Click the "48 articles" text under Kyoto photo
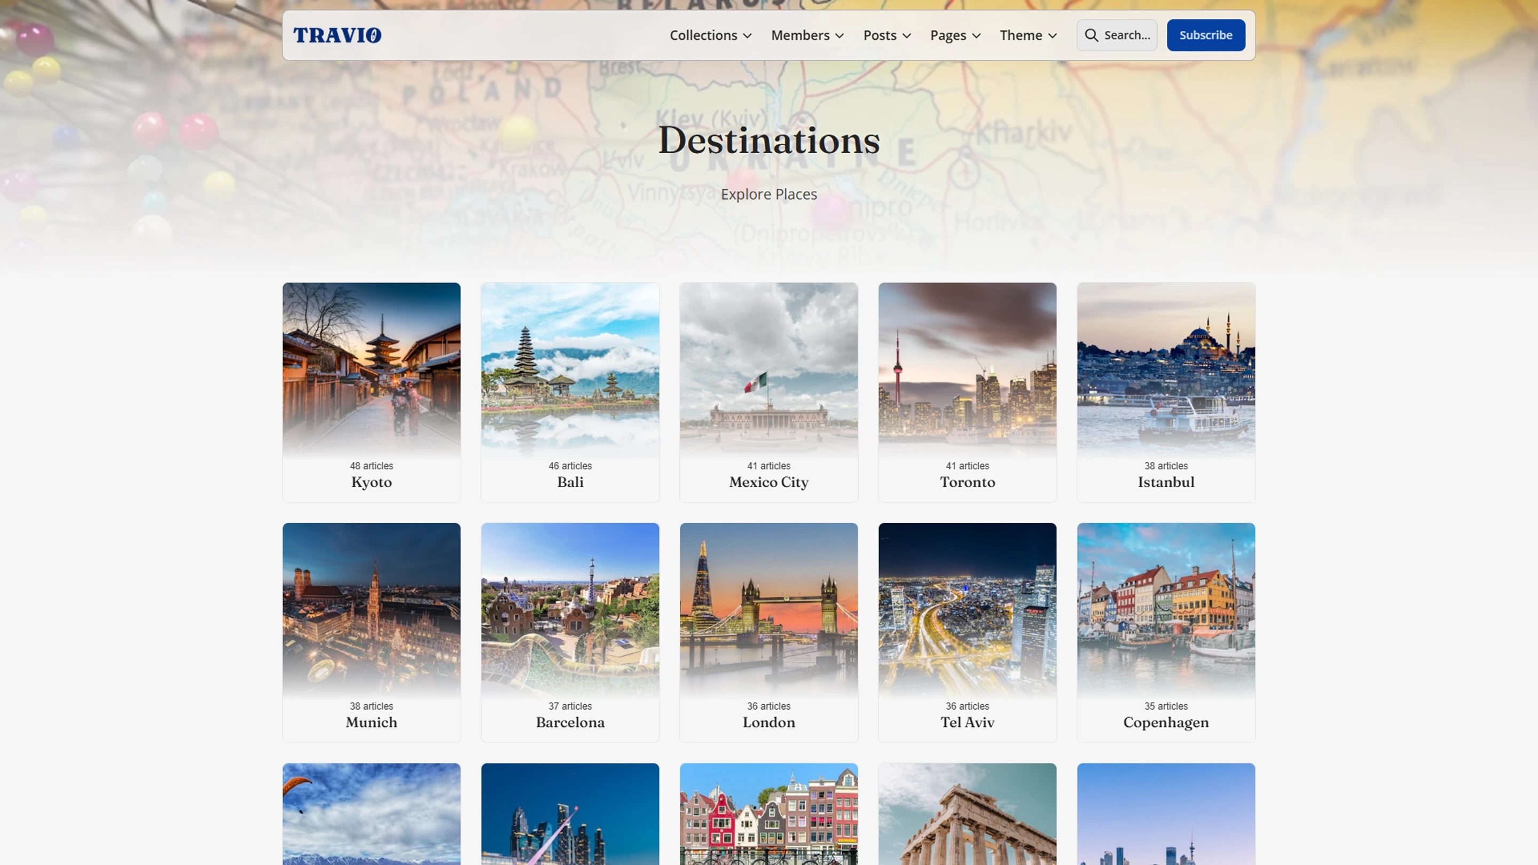Viewport: 1538px width, 865px height. 371,466
